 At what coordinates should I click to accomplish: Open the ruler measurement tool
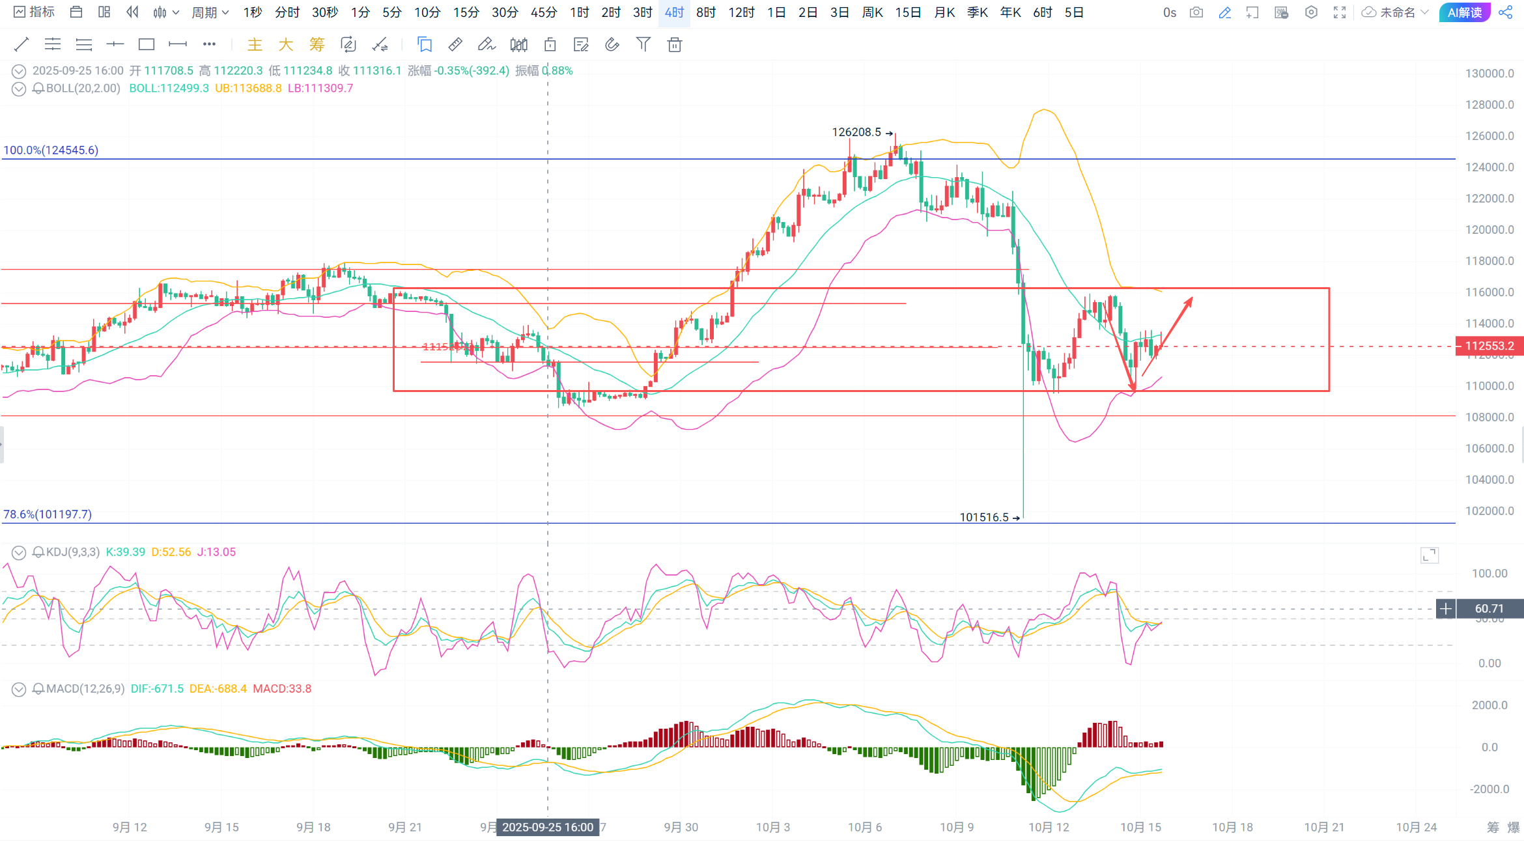(455, 44)
